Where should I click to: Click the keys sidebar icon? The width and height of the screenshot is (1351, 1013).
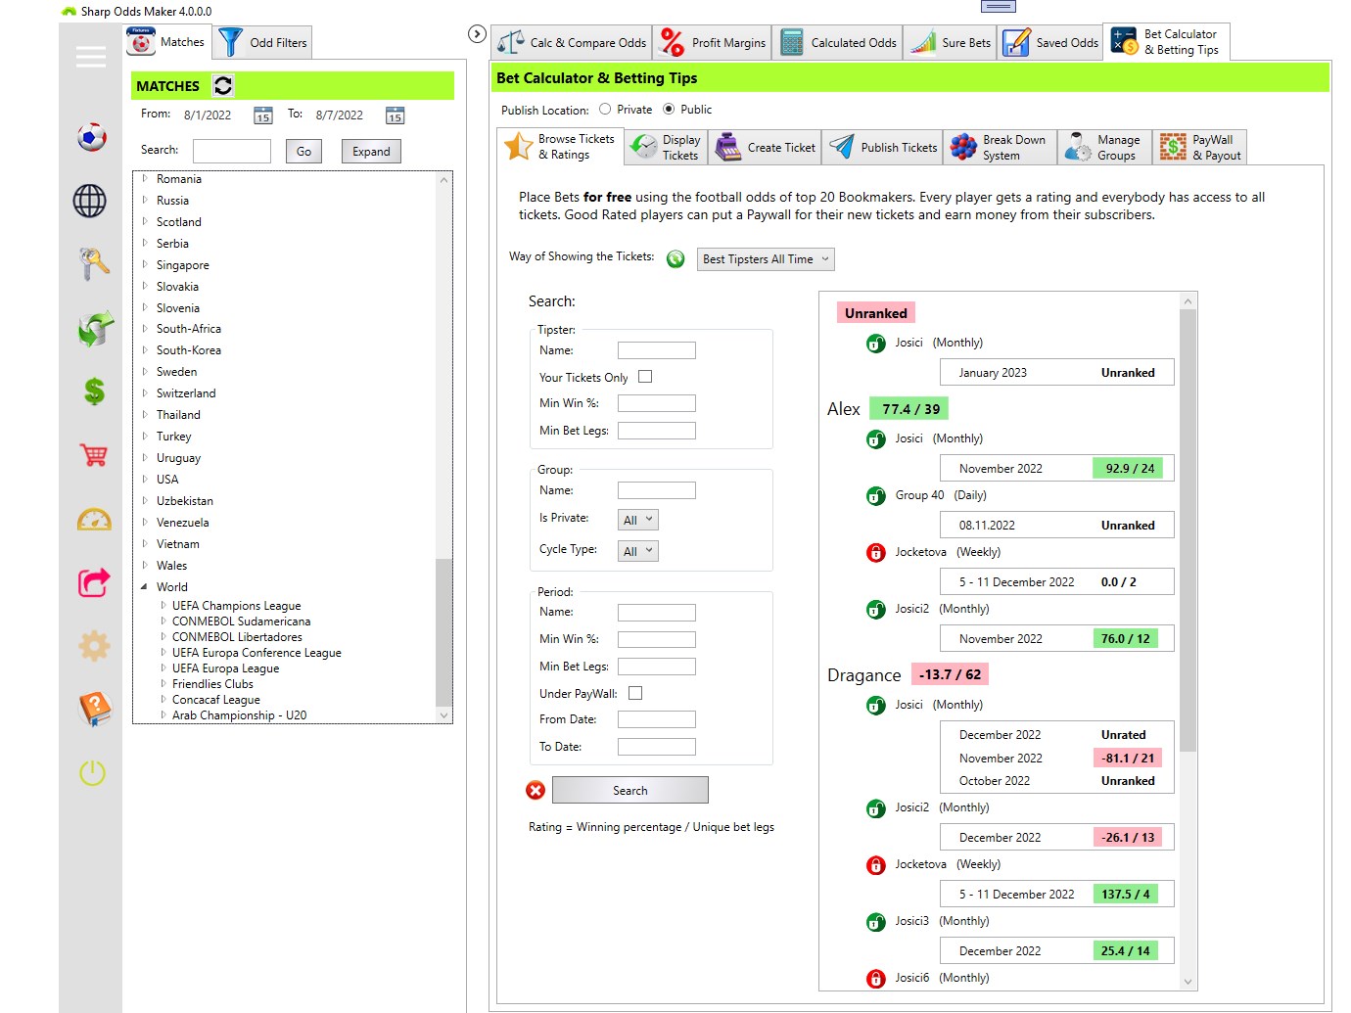93,264
